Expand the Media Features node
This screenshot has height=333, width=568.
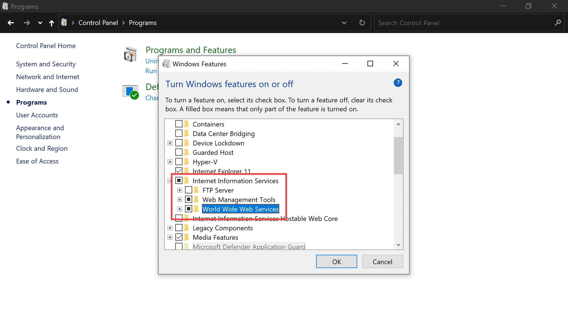coord(170,238)
